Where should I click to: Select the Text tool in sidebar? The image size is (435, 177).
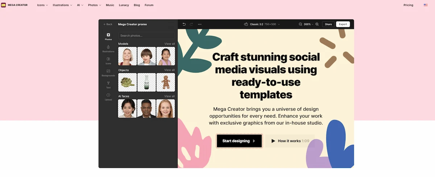coord(108,85)
